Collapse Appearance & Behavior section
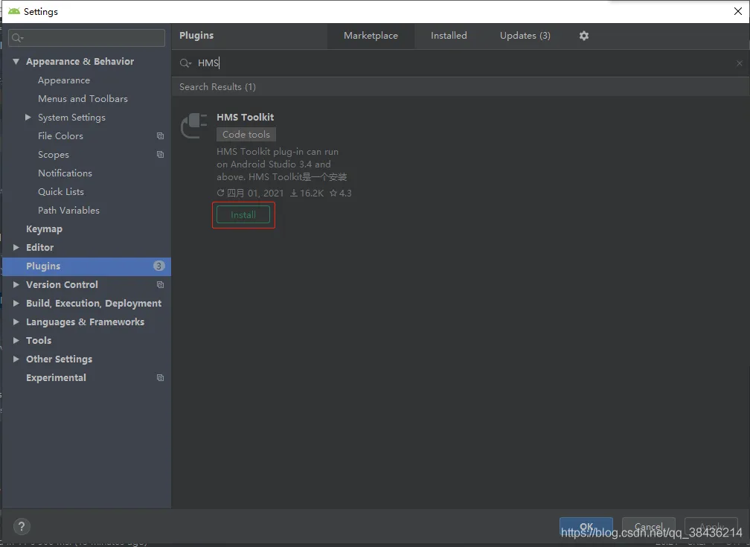 (16, 61)
